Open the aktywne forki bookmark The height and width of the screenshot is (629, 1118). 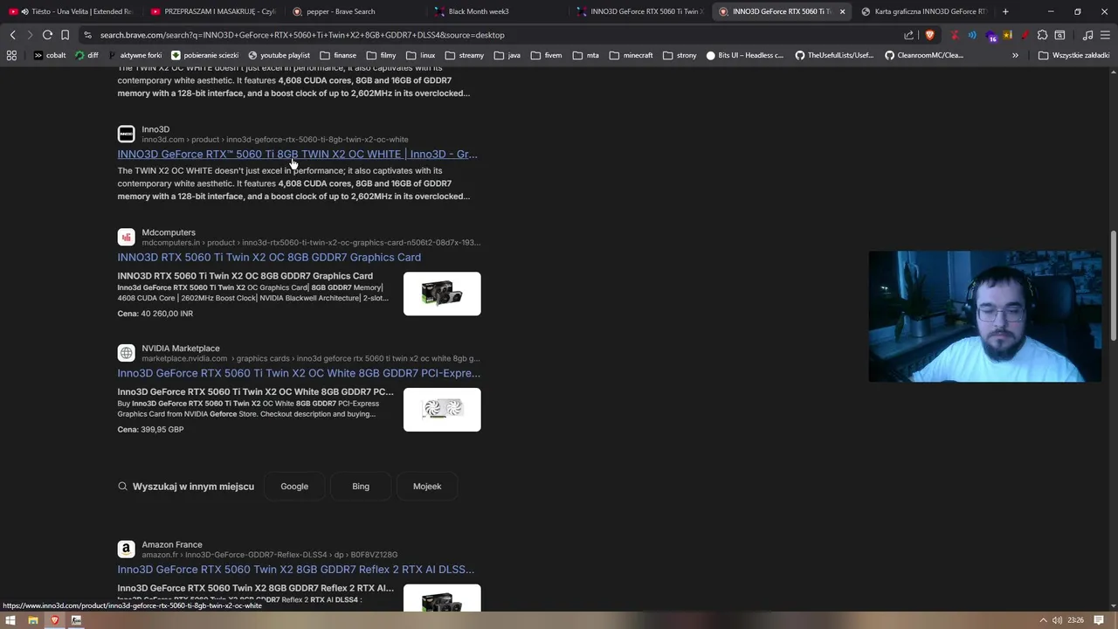point(136,55)
